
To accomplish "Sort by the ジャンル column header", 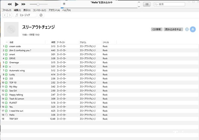I will pyautogui.click(x=106, y=42).
